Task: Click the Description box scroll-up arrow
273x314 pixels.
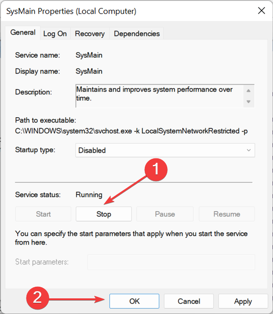Action: 248,90
